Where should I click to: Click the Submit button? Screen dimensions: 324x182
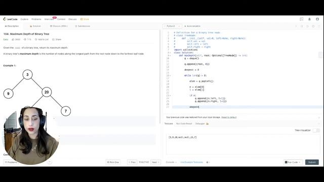pyautogui.click(x=312, y=162)
